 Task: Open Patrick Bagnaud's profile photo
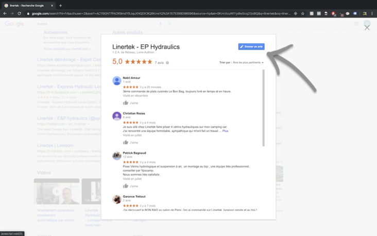[x=117, y=156]
